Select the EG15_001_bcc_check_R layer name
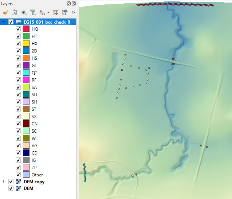232x199 pixels. [47, 22]
